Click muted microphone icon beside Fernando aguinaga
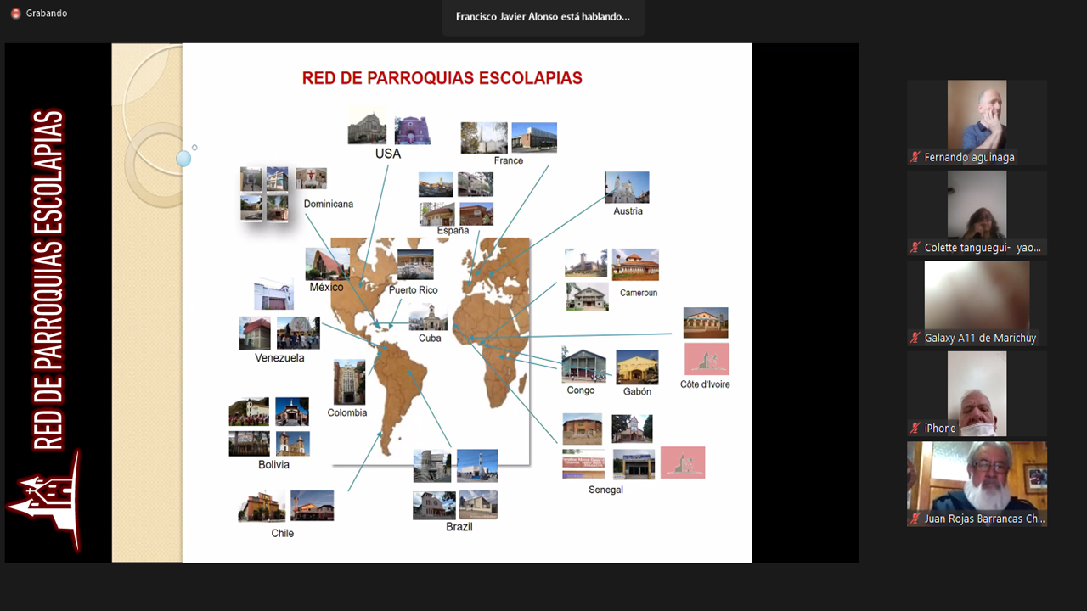The image size is (1087, 611). [915, 157]
